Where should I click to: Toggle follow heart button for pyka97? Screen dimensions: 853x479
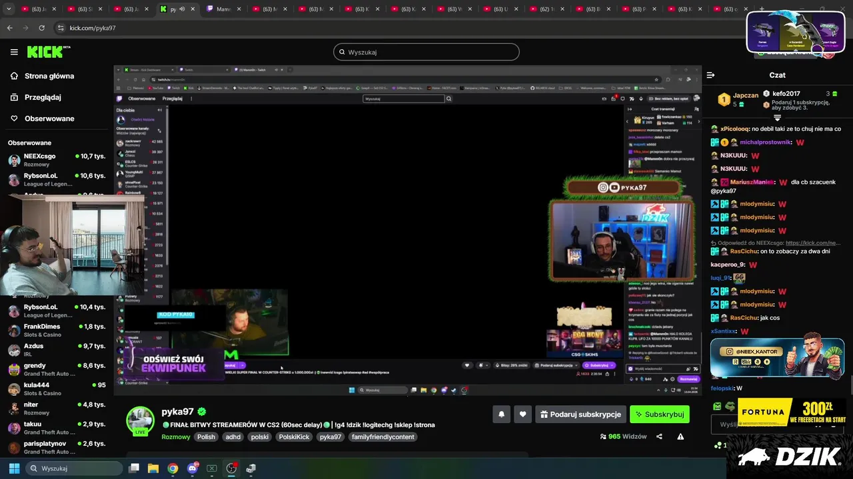(522, 414)
